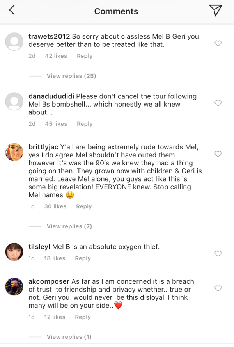View the 45 likes on danadududidi's comment
Screen dimensions: 234x347
(56, 124)
